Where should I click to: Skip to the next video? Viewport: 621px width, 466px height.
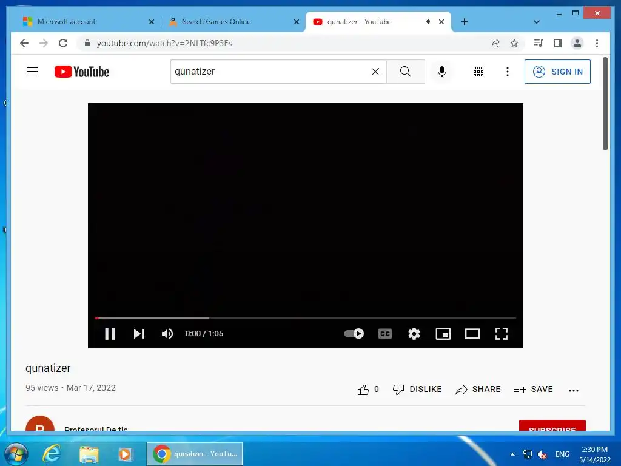[139, 334]
